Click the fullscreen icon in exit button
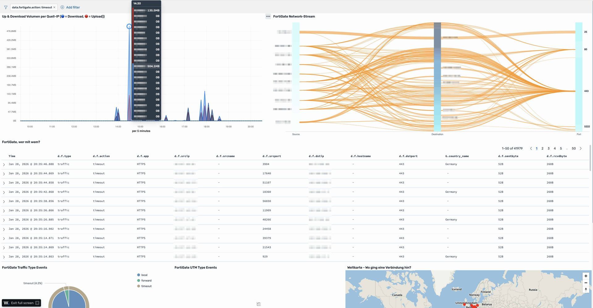593x308 pixels. 37,303
